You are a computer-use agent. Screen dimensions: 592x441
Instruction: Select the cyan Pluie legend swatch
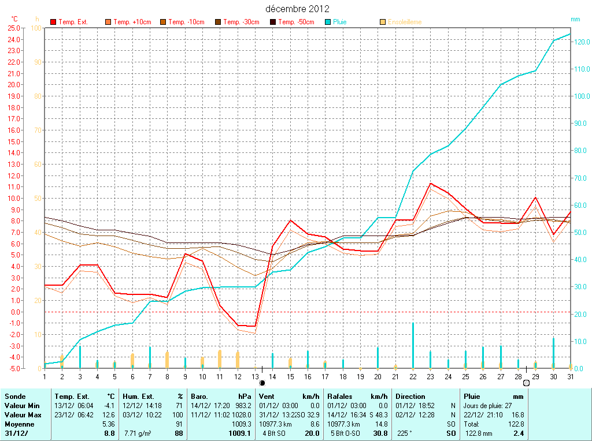[328, 22]
